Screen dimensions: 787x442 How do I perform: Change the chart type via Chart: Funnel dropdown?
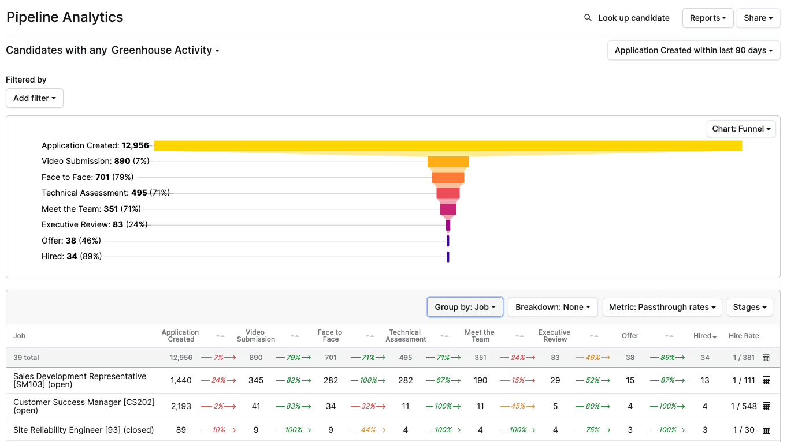coord(741,129)
